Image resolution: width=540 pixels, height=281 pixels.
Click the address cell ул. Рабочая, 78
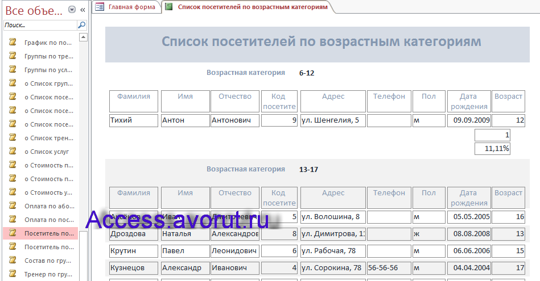click(333, 251)
